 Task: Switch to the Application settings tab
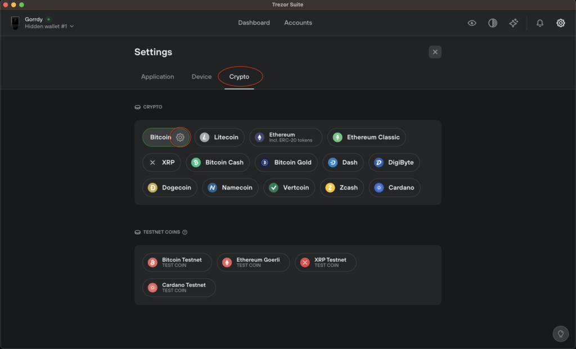[x=157, y=76]
